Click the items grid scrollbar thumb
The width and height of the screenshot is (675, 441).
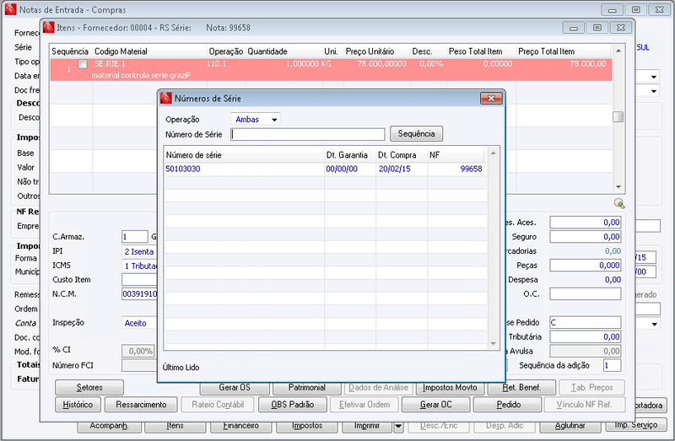618,116
